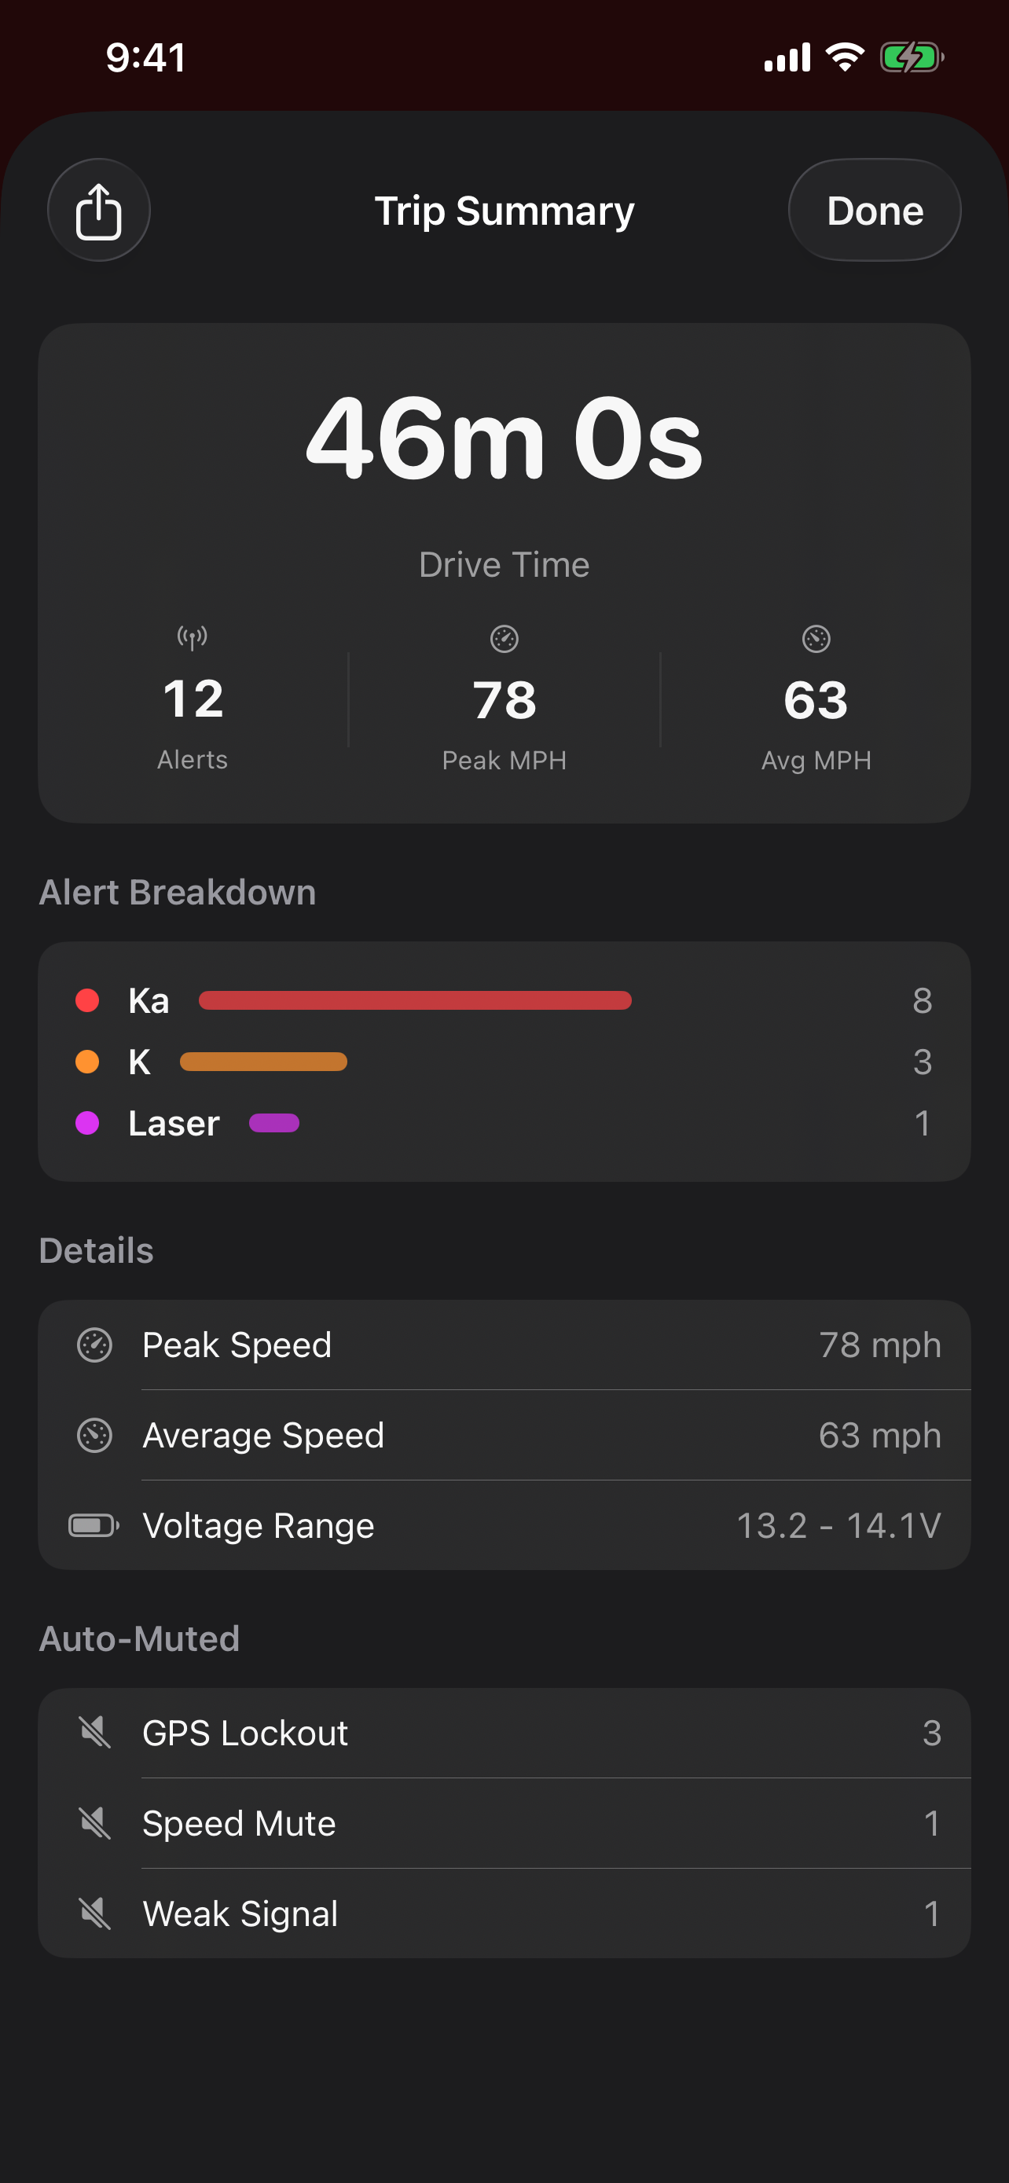Image resolution: width=1009 pixels, height=2183 pixels.
Task: Tap the antenna icon above Alerts
Action: [193, 637]
